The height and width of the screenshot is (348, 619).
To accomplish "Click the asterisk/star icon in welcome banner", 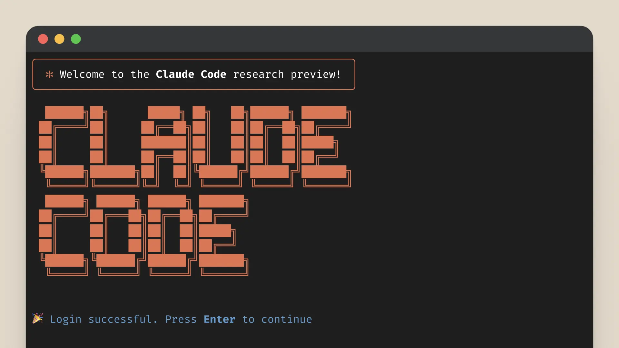I will point(48,75).
